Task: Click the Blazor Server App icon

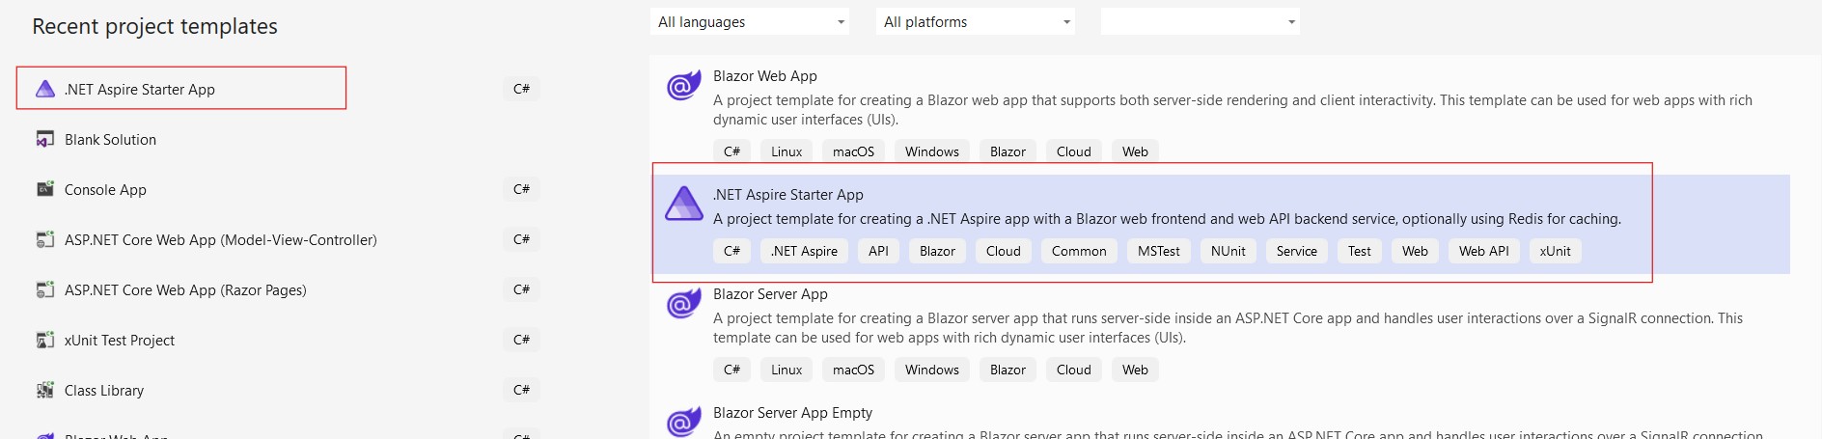Action: [x=683, y=304]
